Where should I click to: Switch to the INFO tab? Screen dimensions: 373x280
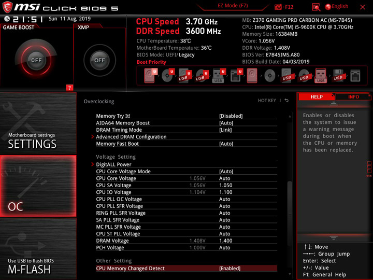tap(353, 96)
